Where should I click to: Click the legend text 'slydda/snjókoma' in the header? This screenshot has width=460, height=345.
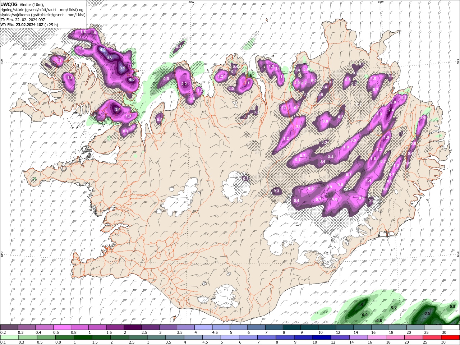15,15
